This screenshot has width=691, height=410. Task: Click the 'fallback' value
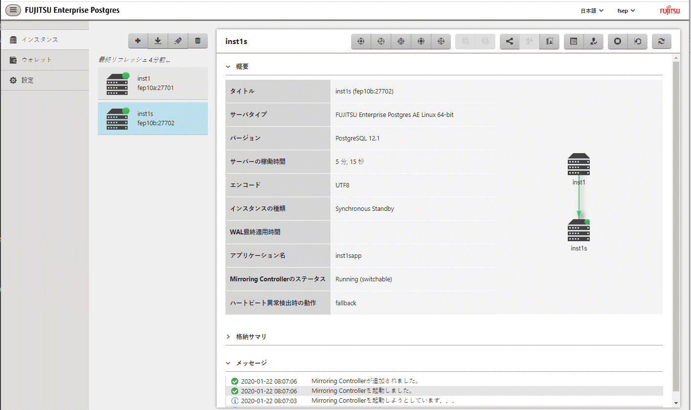point(346,303)
